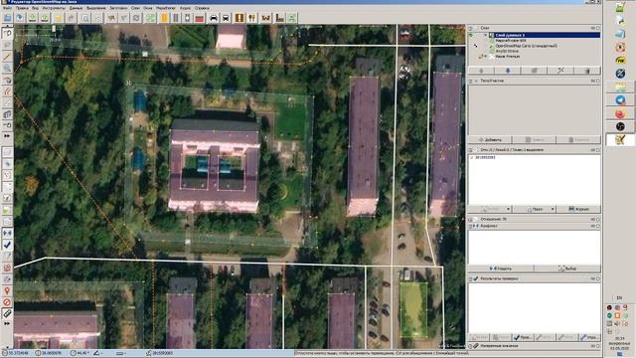
Task: Click the open file icon at toolbar start
Action: (7, 18)
